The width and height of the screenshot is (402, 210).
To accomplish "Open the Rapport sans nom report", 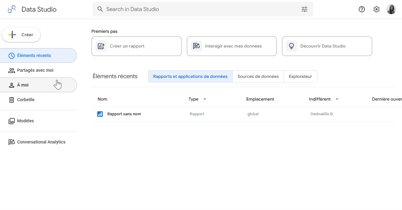I will (124, 114).
